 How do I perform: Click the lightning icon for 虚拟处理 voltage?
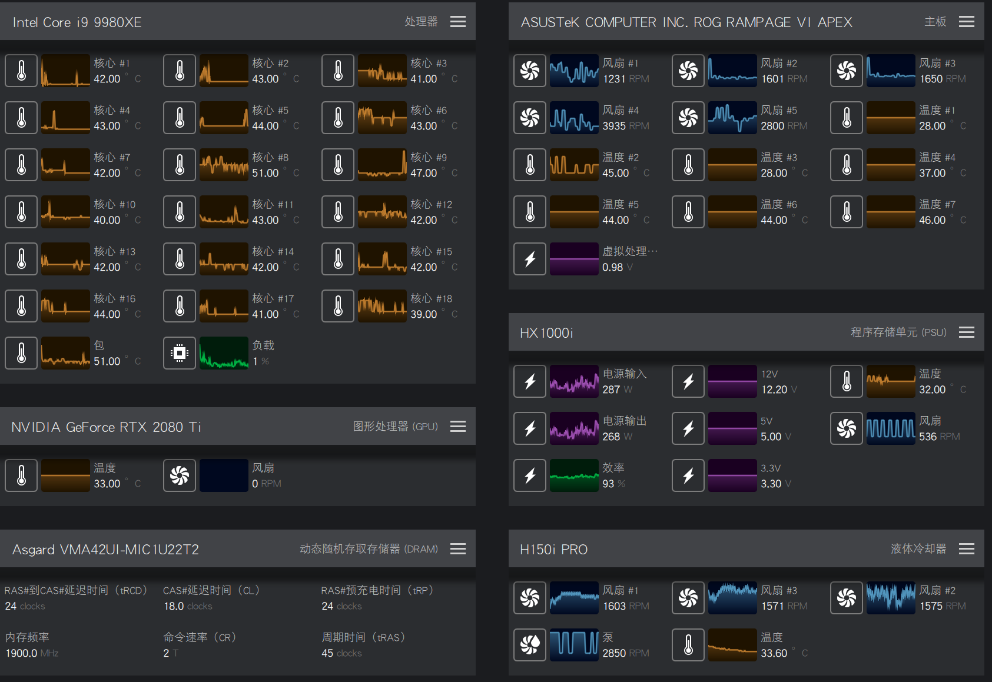pyautogui.click(x=530, y=259)
